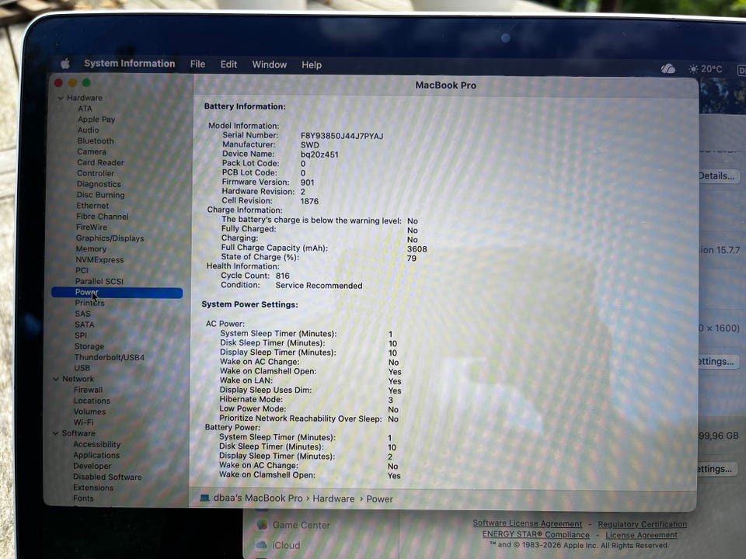Select SPI in the sidebar
746x559 pixels.
click(80, 335)
